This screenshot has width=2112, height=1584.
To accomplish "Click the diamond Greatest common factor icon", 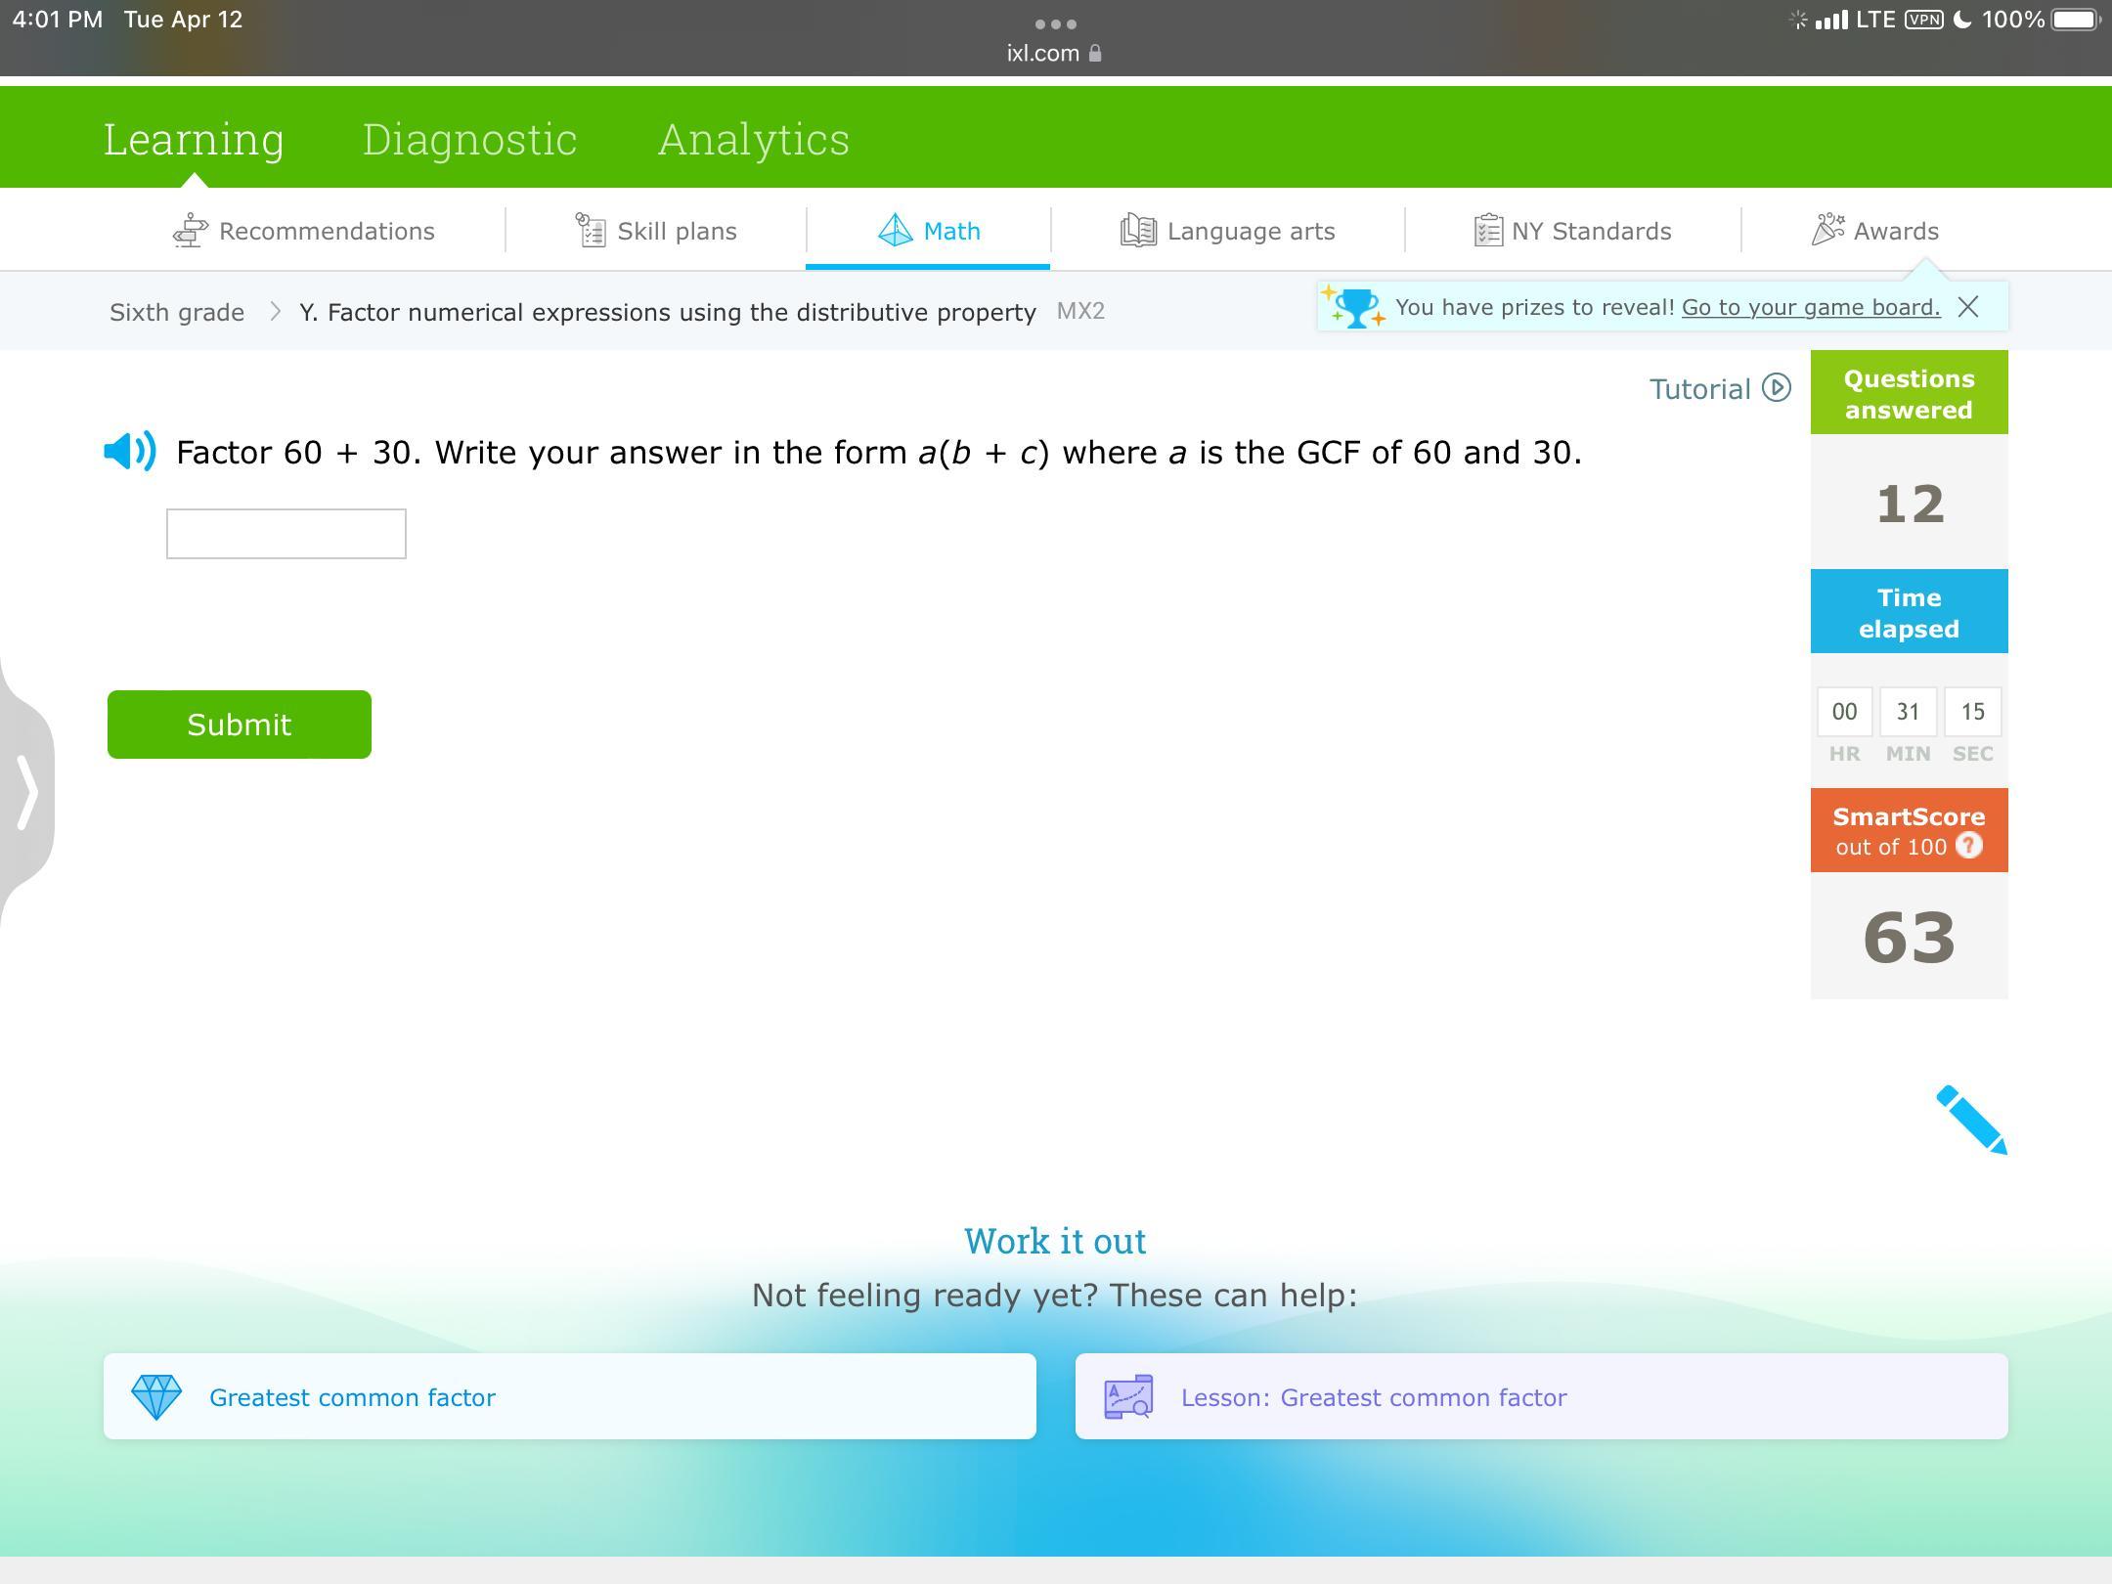I will coord(156,1397).
